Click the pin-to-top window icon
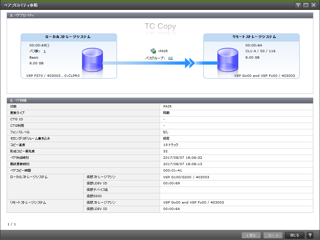 point(298,5)
